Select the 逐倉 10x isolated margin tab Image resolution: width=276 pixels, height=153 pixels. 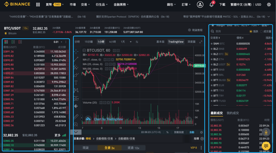133,148
